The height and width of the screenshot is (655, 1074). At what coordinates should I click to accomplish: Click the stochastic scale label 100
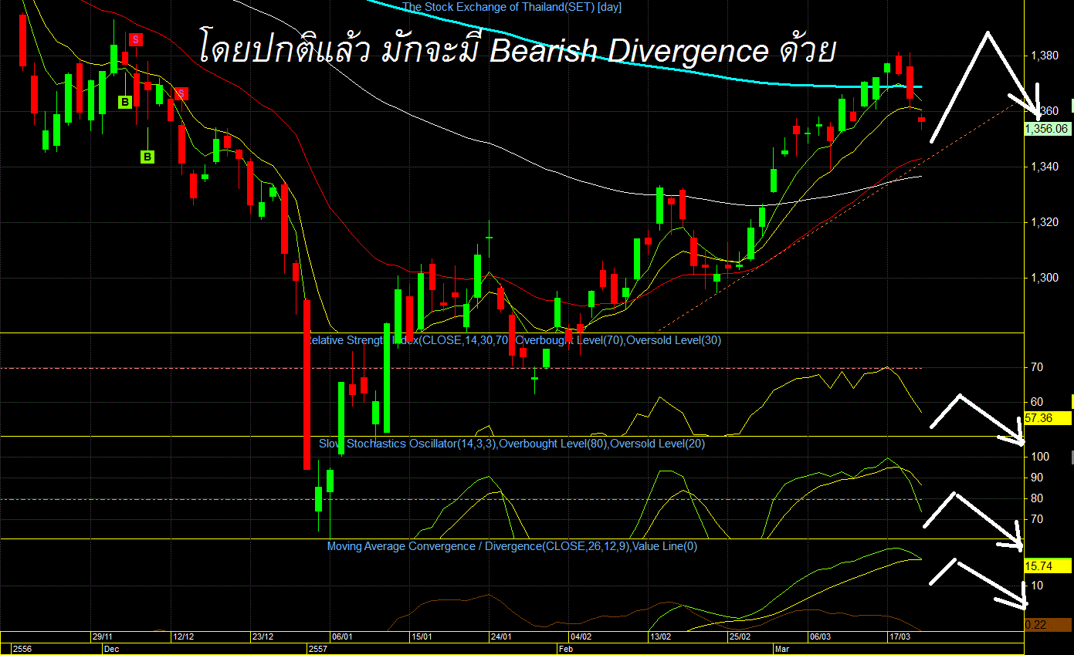(x=1040, y=457)
